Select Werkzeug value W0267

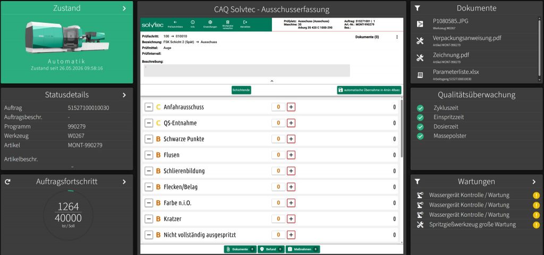tap(76, 136)
